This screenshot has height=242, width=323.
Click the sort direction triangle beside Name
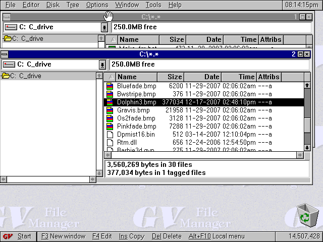[x=110, y=77]
